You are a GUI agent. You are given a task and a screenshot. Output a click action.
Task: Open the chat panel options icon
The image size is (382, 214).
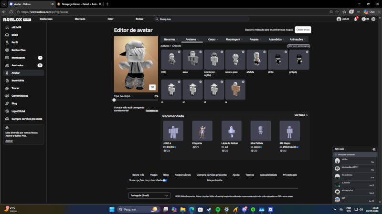point(374,149)
